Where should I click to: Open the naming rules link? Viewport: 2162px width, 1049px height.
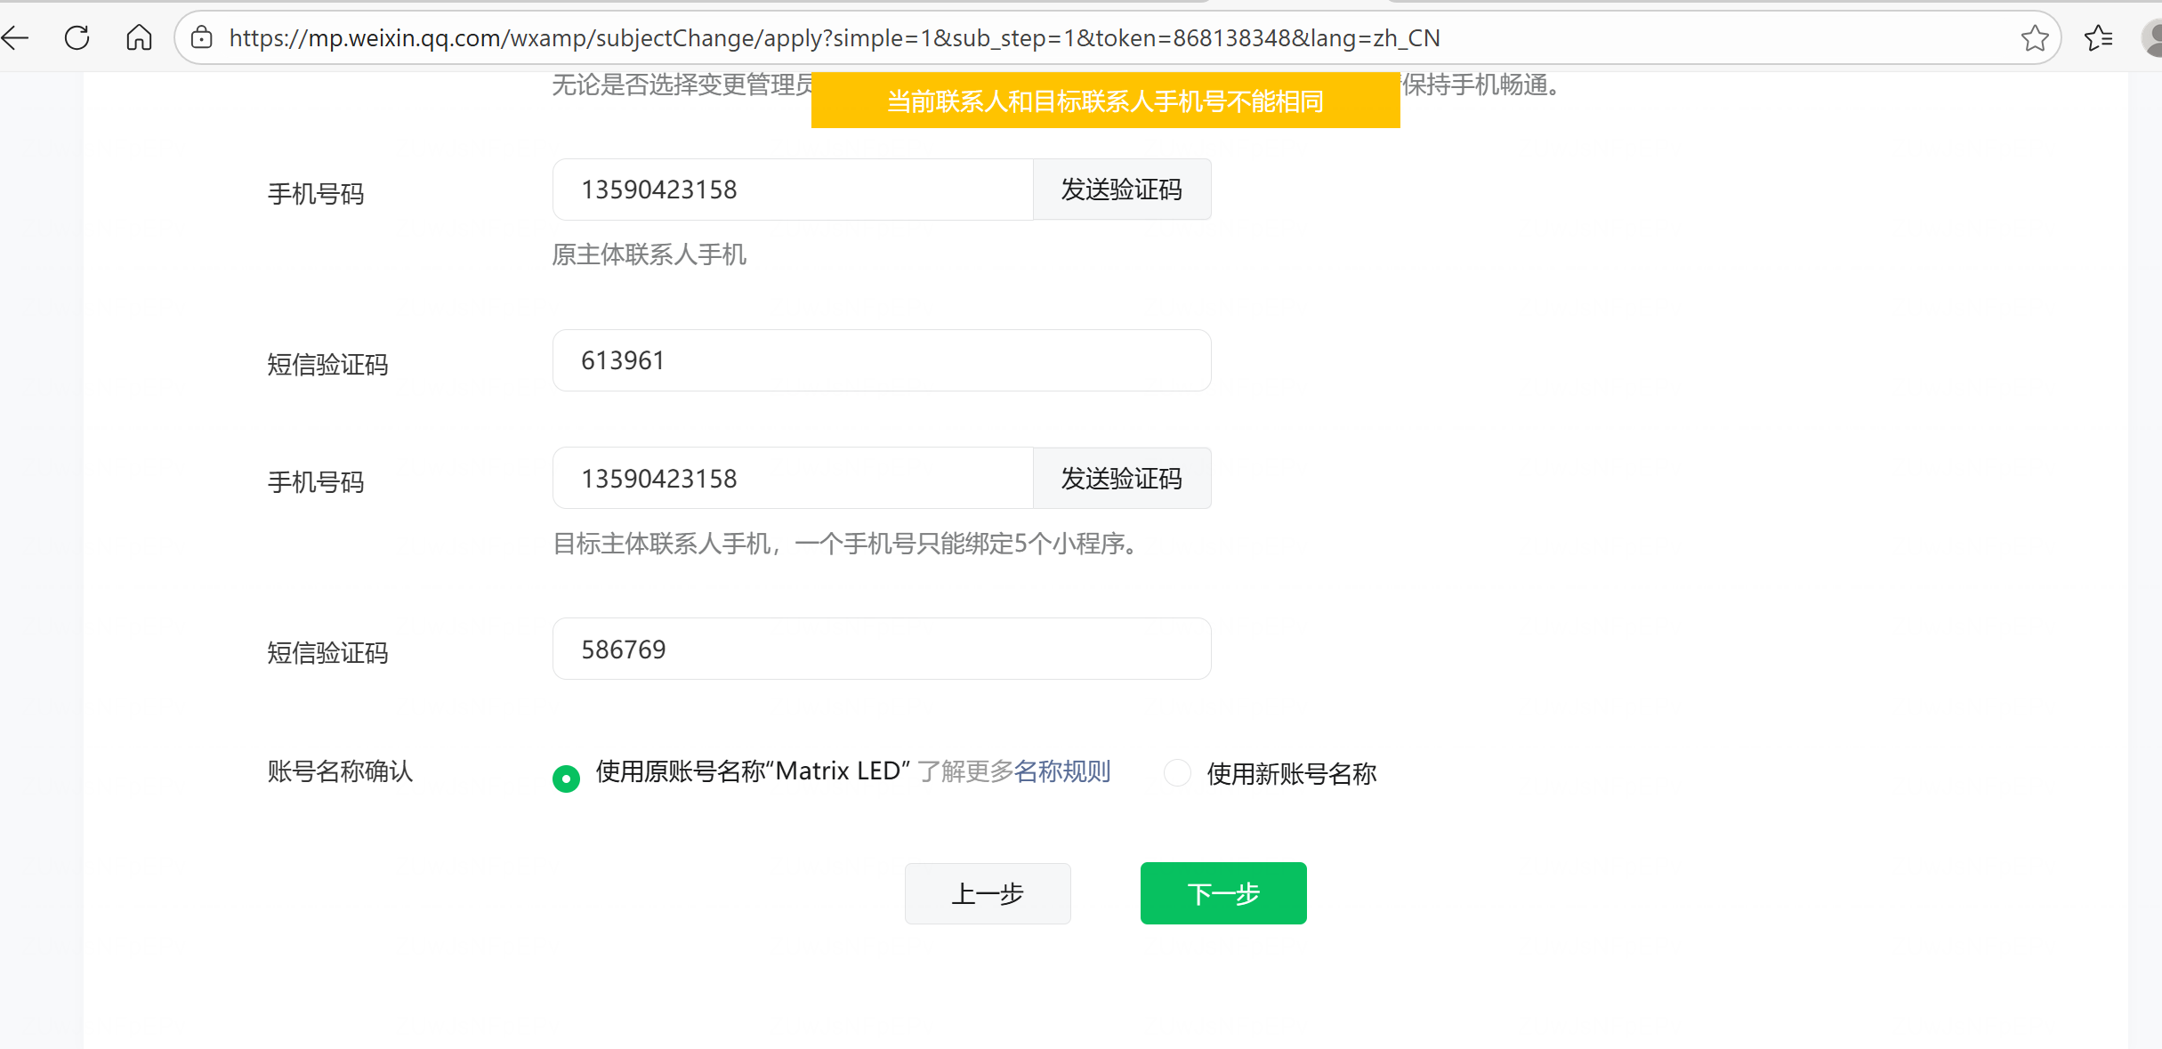coord(1061,771)
